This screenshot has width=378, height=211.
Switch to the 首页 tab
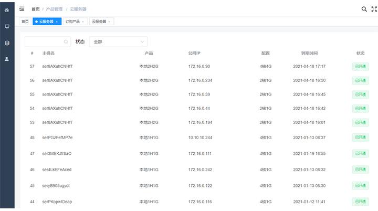pos(25,22)
